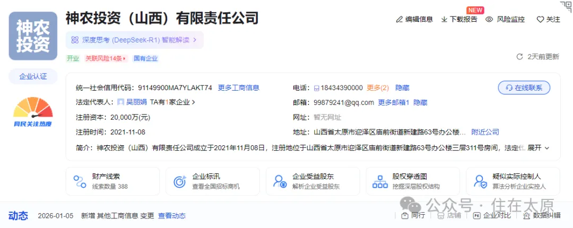
Task: Click the avatar icon beside 吴丽娟
Action: (121, 102)
